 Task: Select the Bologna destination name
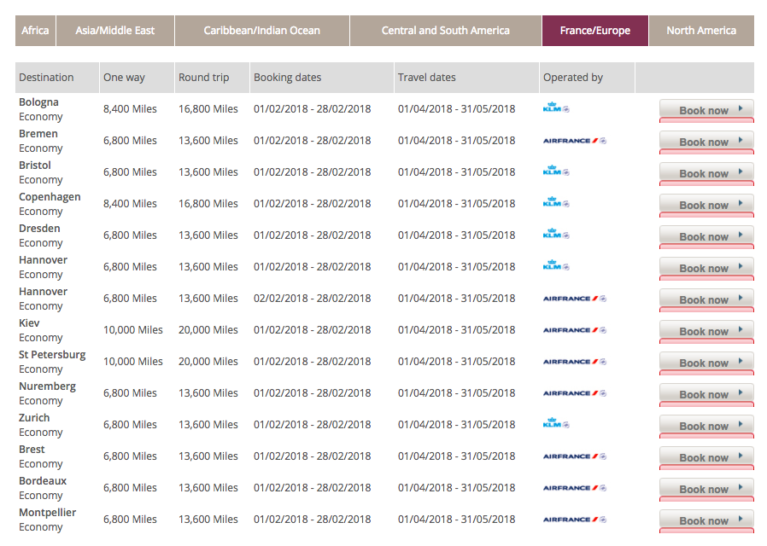point(38,102)
